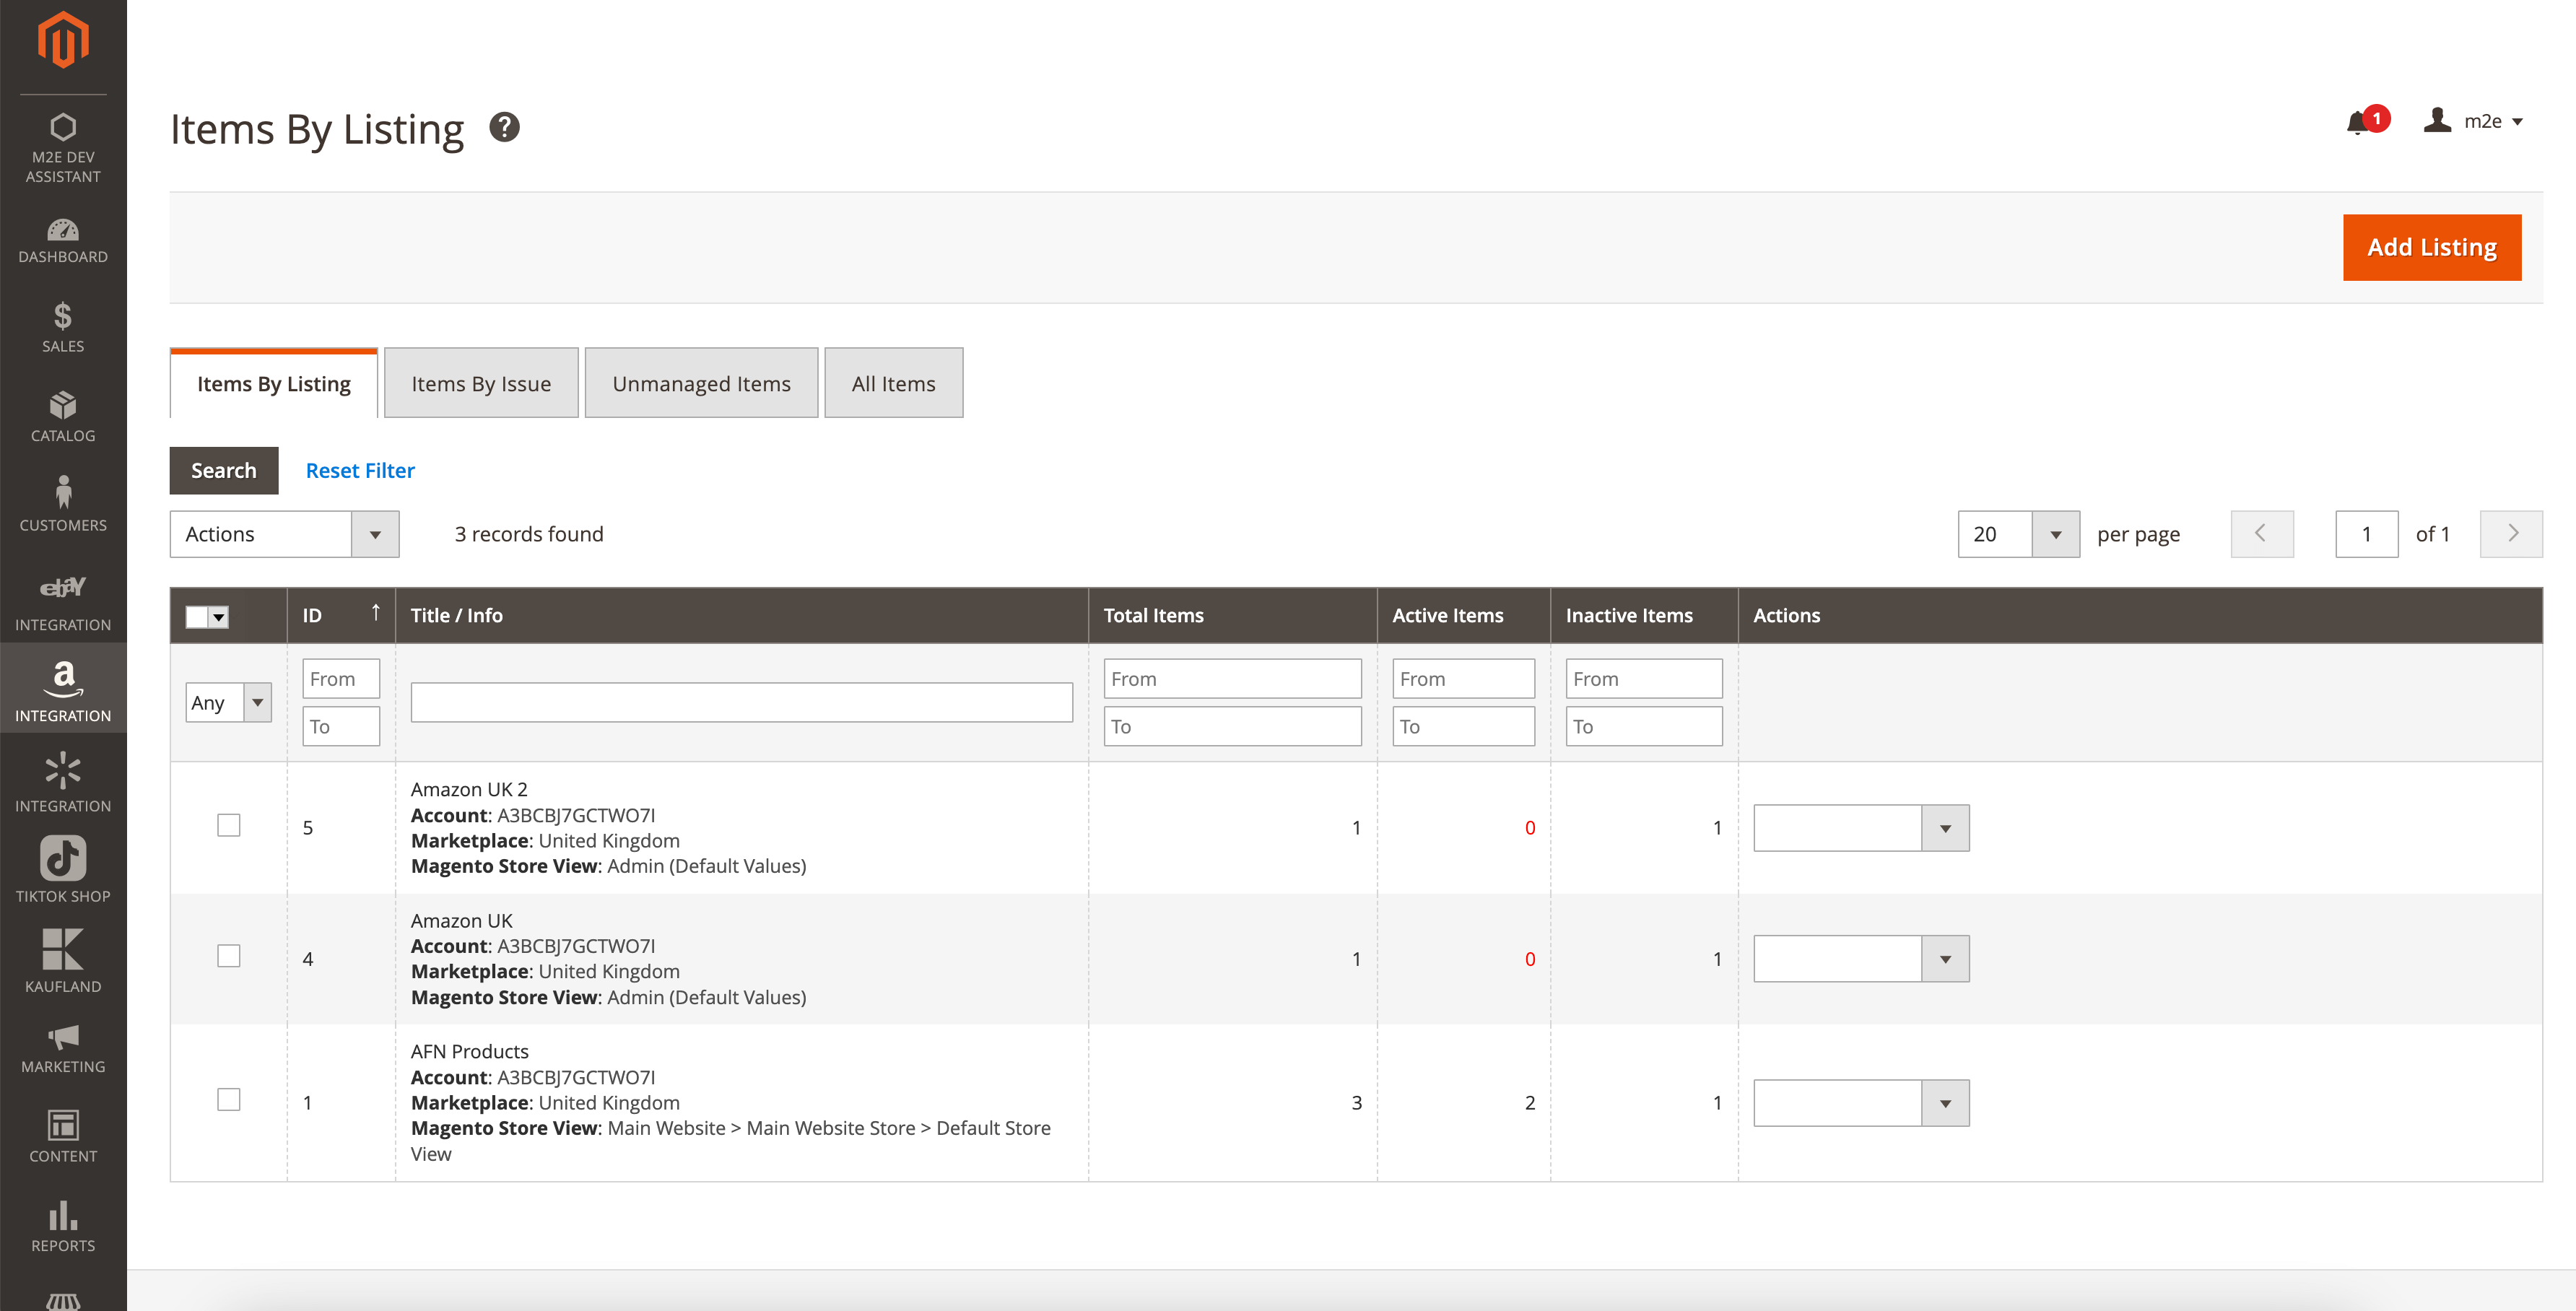Switch to the Items By Issue tab
This screenshot has width=2576, height=1311.
481,384
